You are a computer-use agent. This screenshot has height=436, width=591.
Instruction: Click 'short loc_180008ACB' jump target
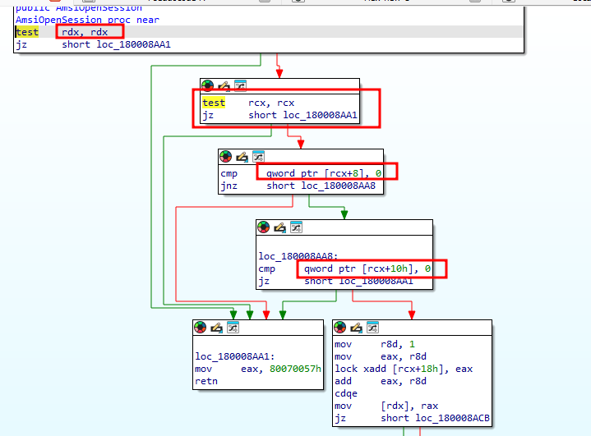pos(437,417)
